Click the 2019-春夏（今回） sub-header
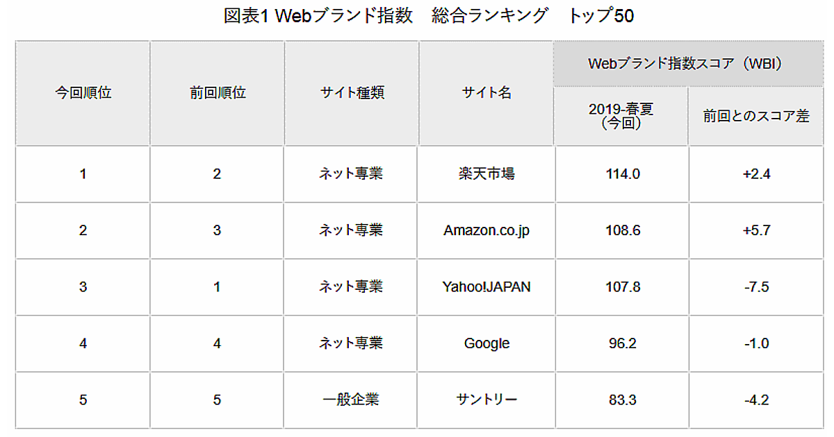Screen dimensions: 834x437 621,116
